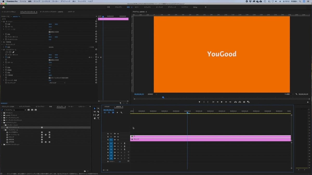Toggle V2 track output eye
The image size is (312, 175).
click(x=118, y=137)
